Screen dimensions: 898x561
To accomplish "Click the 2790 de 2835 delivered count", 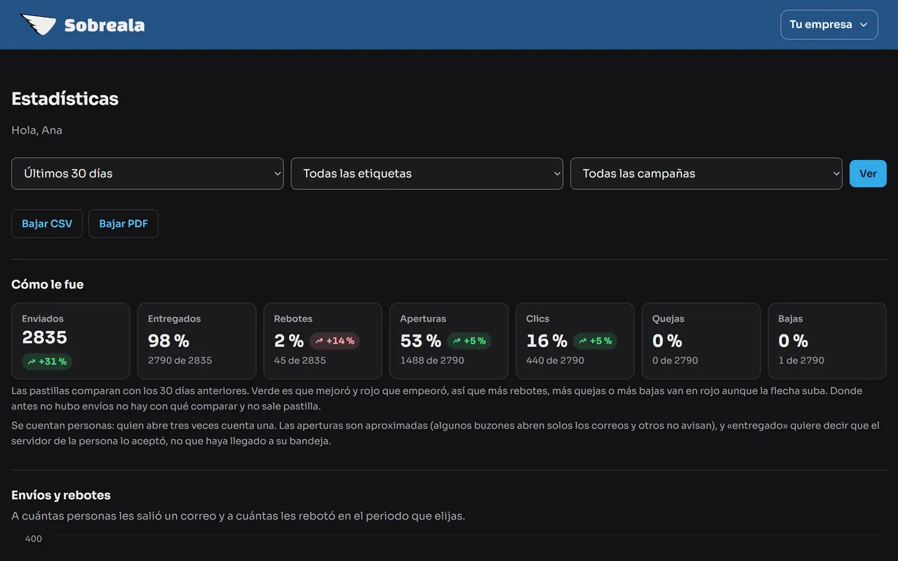I will tap(180, 360).
